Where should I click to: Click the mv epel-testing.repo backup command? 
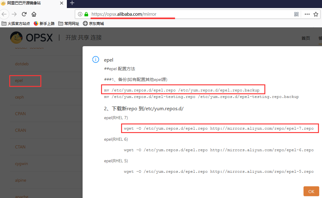(x=202, y=97)
